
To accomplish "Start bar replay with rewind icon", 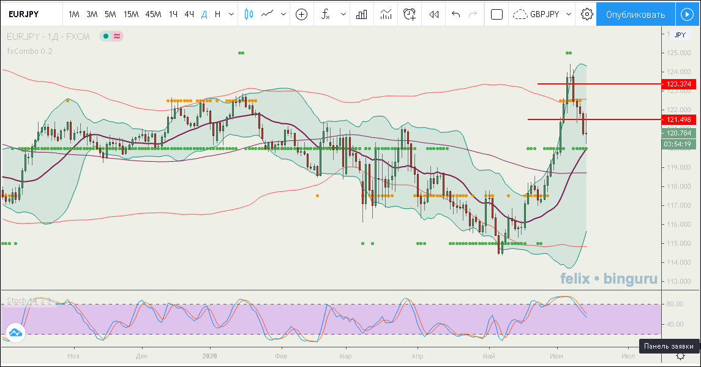I will tap(434, 14).
